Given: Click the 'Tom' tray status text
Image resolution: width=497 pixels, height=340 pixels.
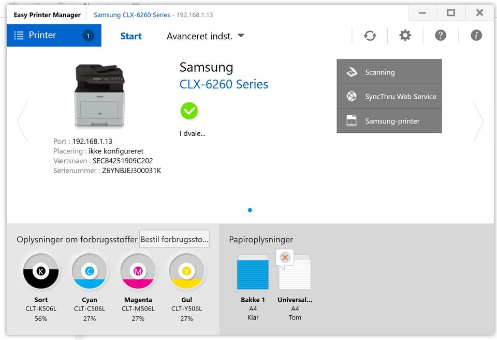Looking at the screenshot, I should coord(295,318).
